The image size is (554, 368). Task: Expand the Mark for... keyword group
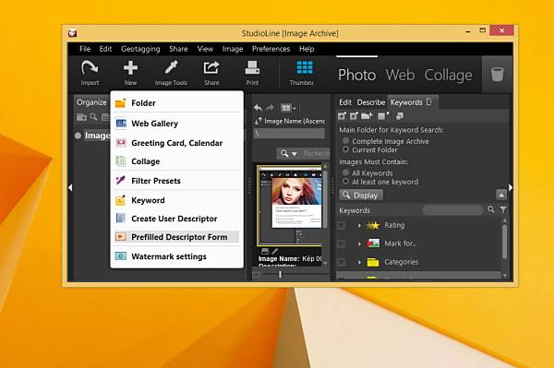point(359,243)
